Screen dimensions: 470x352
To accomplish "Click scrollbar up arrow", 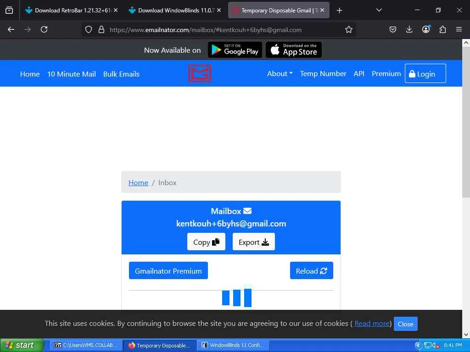I will click(x=466, y=43).
